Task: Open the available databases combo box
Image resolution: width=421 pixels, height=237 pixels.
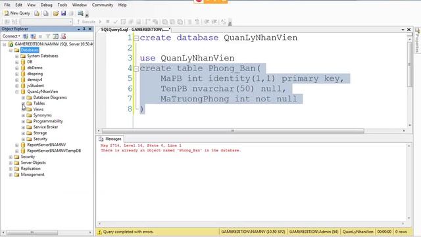Action: coord(47,22)
